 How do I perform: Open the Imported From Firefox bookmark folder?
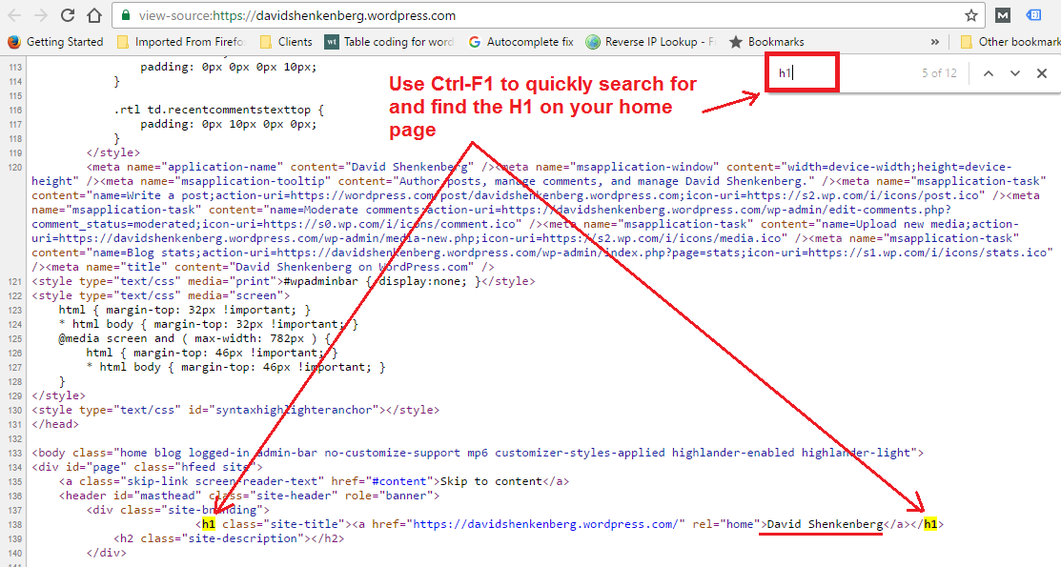[x=181, y=41]
